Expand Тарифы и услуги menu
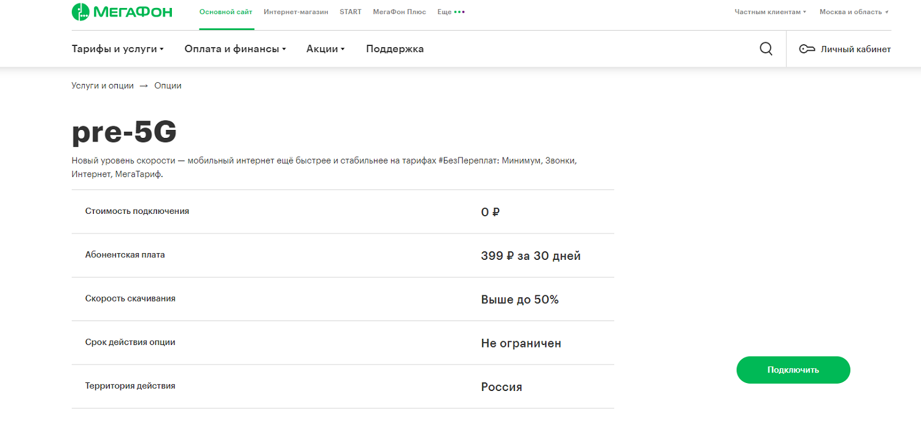Viewport: 921px width, 421px height. point(117,49)
